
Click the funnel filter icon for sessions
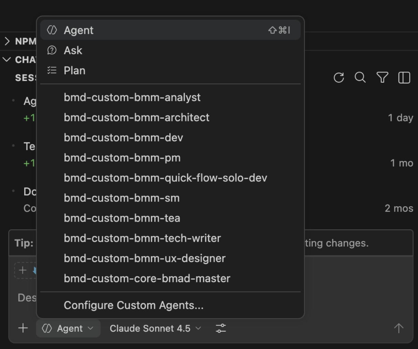click(x=382, y=78)
